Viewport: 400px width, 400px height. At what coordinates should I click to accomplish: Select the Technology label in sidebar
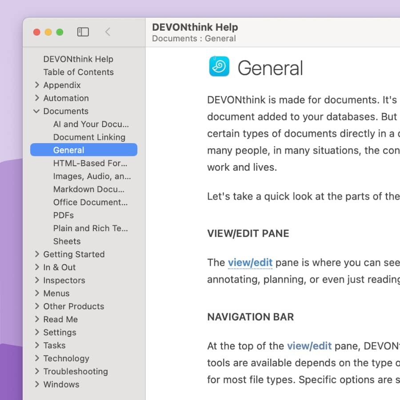[x=66, y=358]
